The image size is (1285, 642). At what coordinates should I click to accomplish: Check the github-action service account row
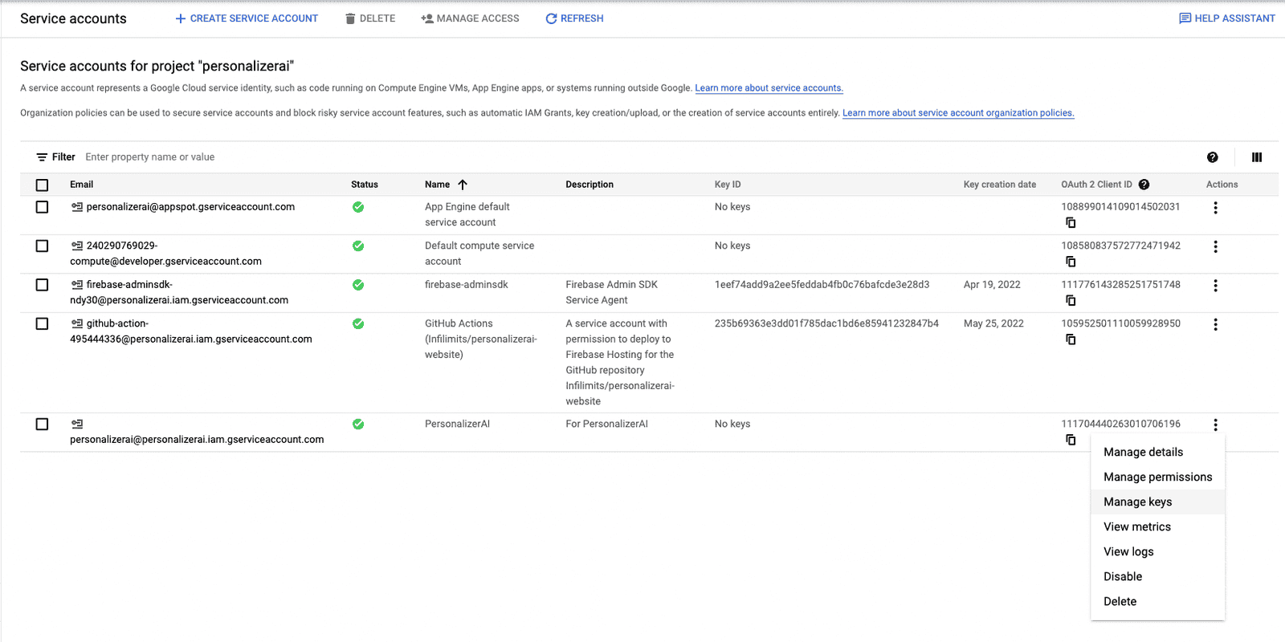pos(43,324)
